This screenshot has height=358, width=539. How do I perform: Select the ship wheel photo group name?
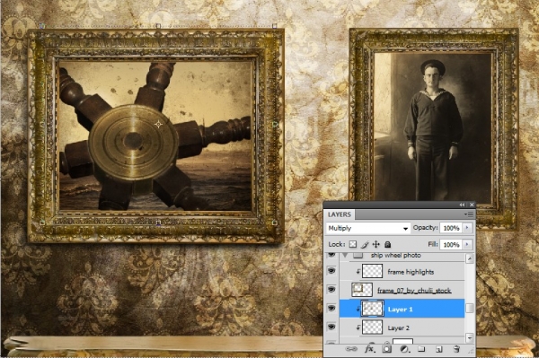pos(395,256)
